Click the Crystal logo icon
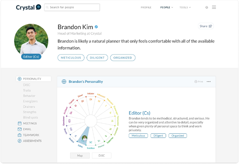Viewport: 239px width, 164px height. pyautogui.click(x=38, y=7)
